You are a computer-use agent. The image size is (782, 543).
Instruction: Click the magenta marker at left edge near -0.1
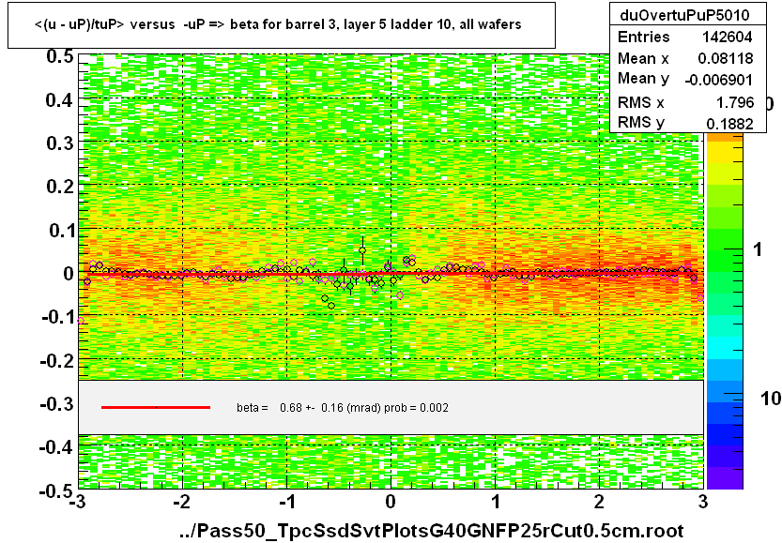81,321
